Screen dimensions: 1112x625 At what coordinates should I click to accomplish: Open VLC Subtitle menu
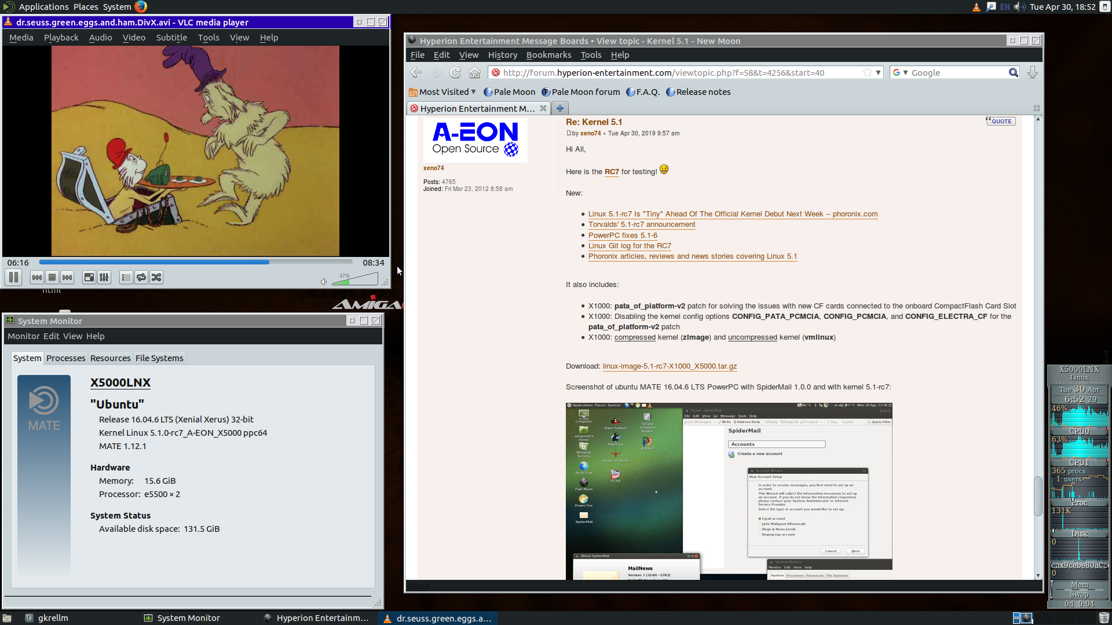tap(171, 38)
